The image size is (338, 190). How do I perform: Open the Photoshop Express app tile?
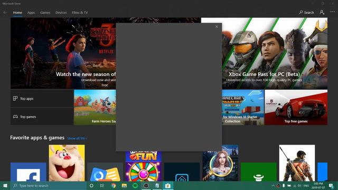pos(182,172)
